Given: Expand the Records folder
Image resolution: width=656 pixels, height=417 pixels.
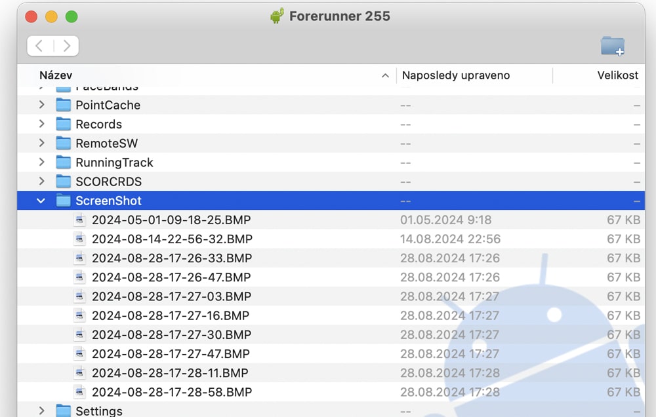Looking at the screenshot, I should click(x=41, y=124).
